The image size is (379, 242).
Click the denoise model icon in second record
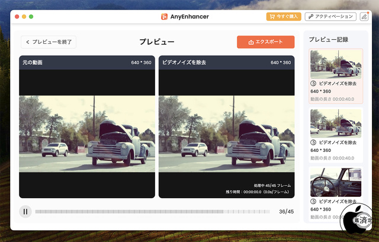(x=313, y=142)
